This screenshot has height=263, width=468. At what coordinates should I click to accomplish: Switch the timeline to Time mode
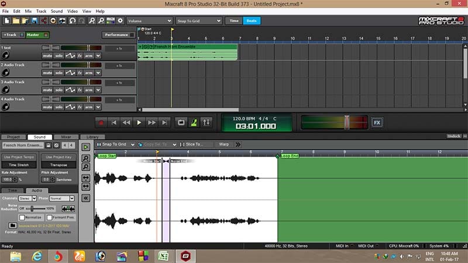[234, 21]
